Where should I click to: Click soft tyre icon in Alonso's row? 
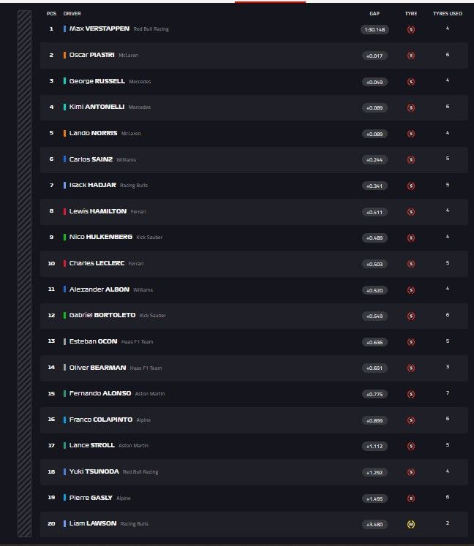[x=410, y=394]
